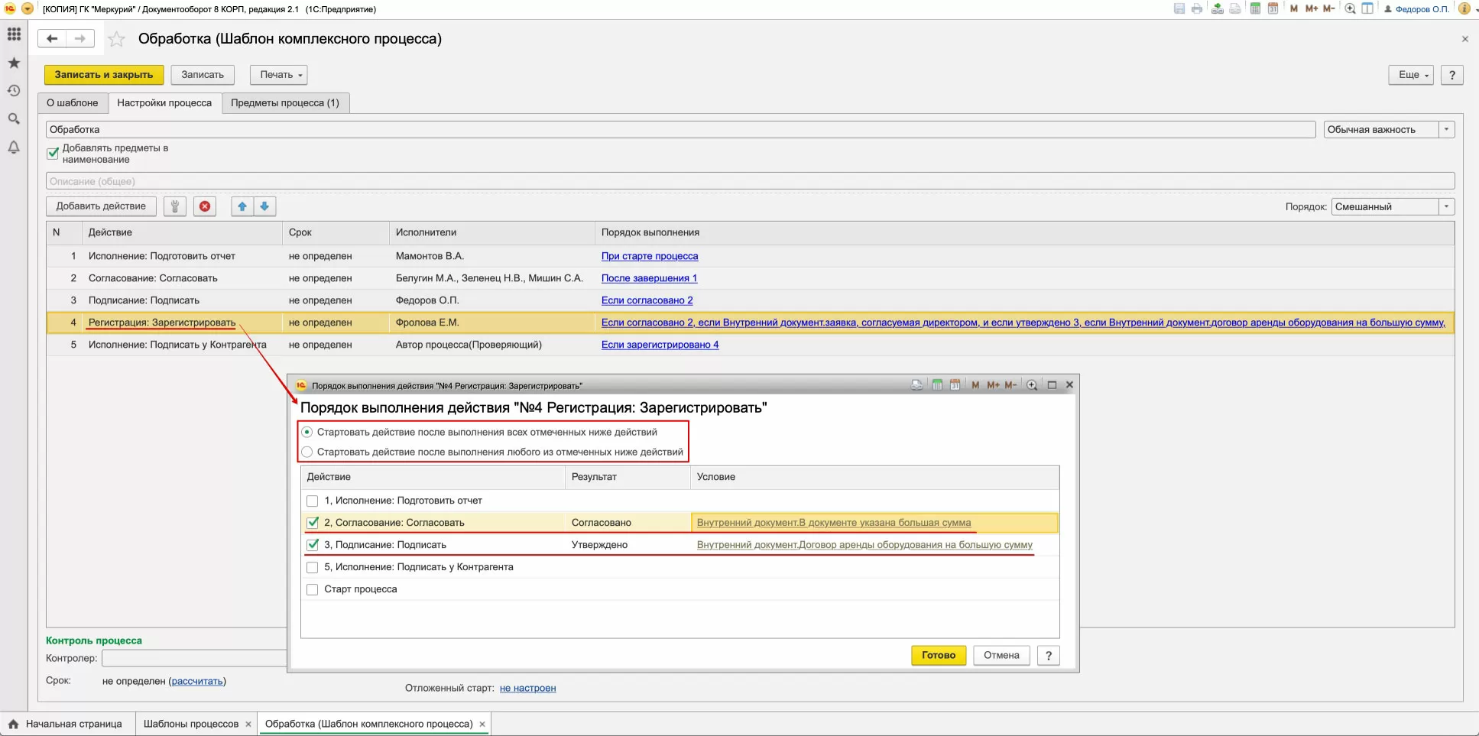The height and width of the screenshot is (736, 1479).
Task: Add this form to favorites star
Action: (x=116, y=39)
